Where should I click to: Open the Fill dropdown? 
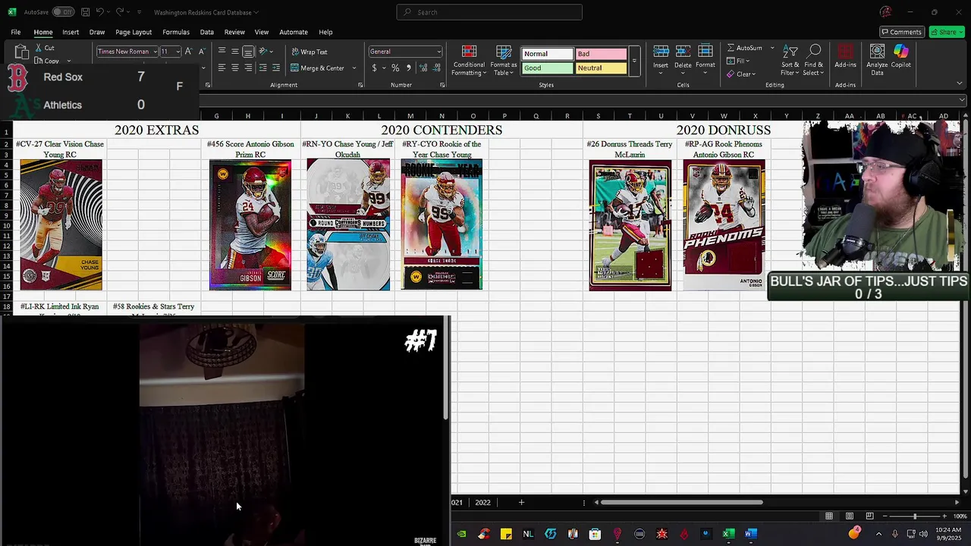click(x=737, y=61)
